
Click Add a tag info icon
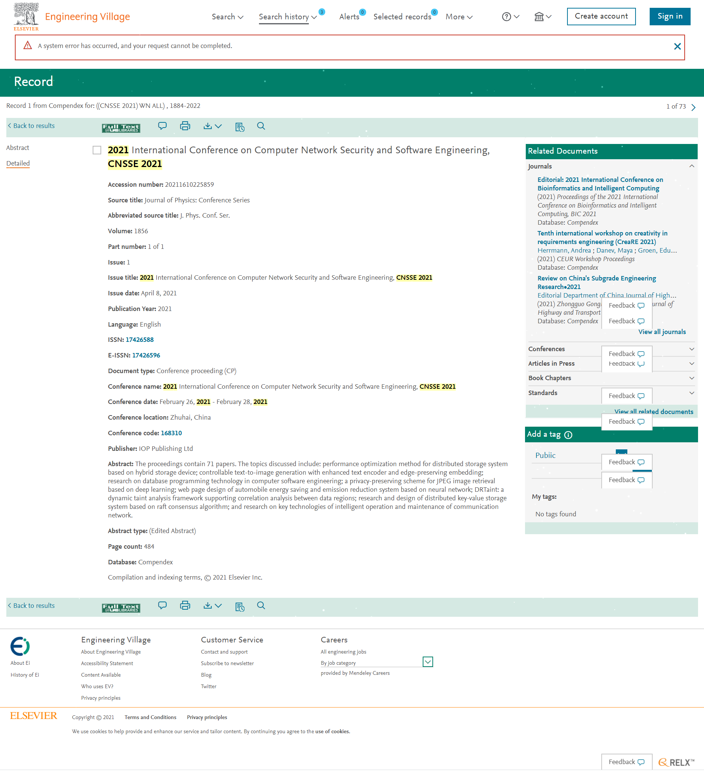click(x=568, y=435)
